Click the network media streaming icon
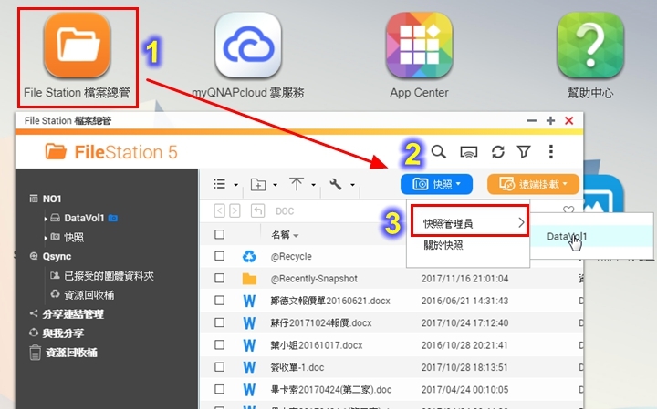657x409 pixels. pyautogui.click(x=468, y=152)
